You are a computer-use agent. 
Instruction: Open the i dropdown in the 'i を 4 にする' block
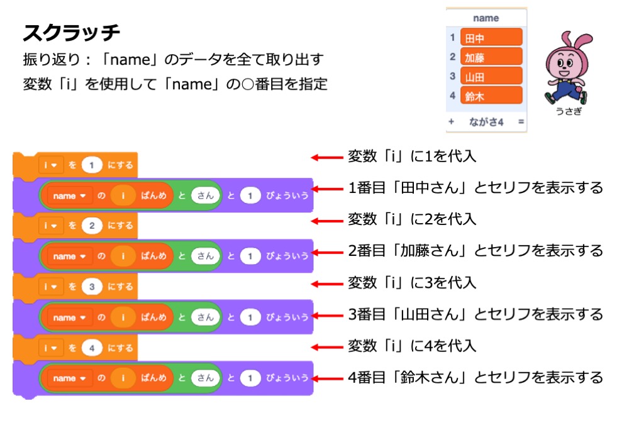pyautogui.click(x=50, y=348)
